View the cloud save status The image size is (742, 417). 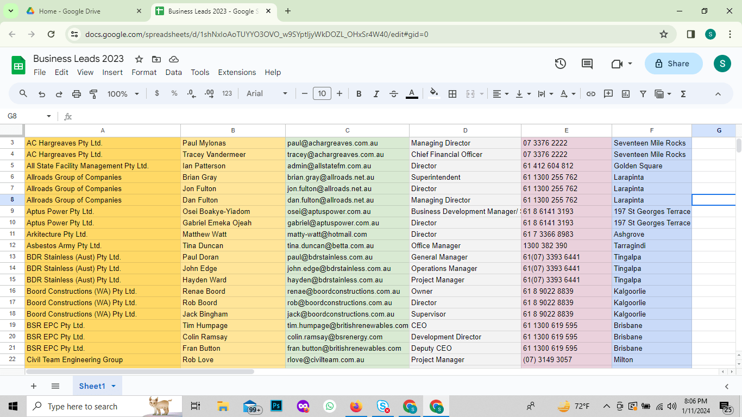174,59
